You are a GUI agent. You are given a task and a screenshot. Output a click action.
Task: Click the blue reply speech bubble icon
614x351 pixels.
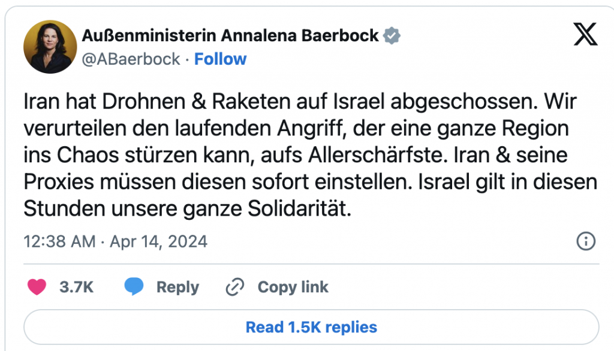pyautogui.click(x=134, y=288)
